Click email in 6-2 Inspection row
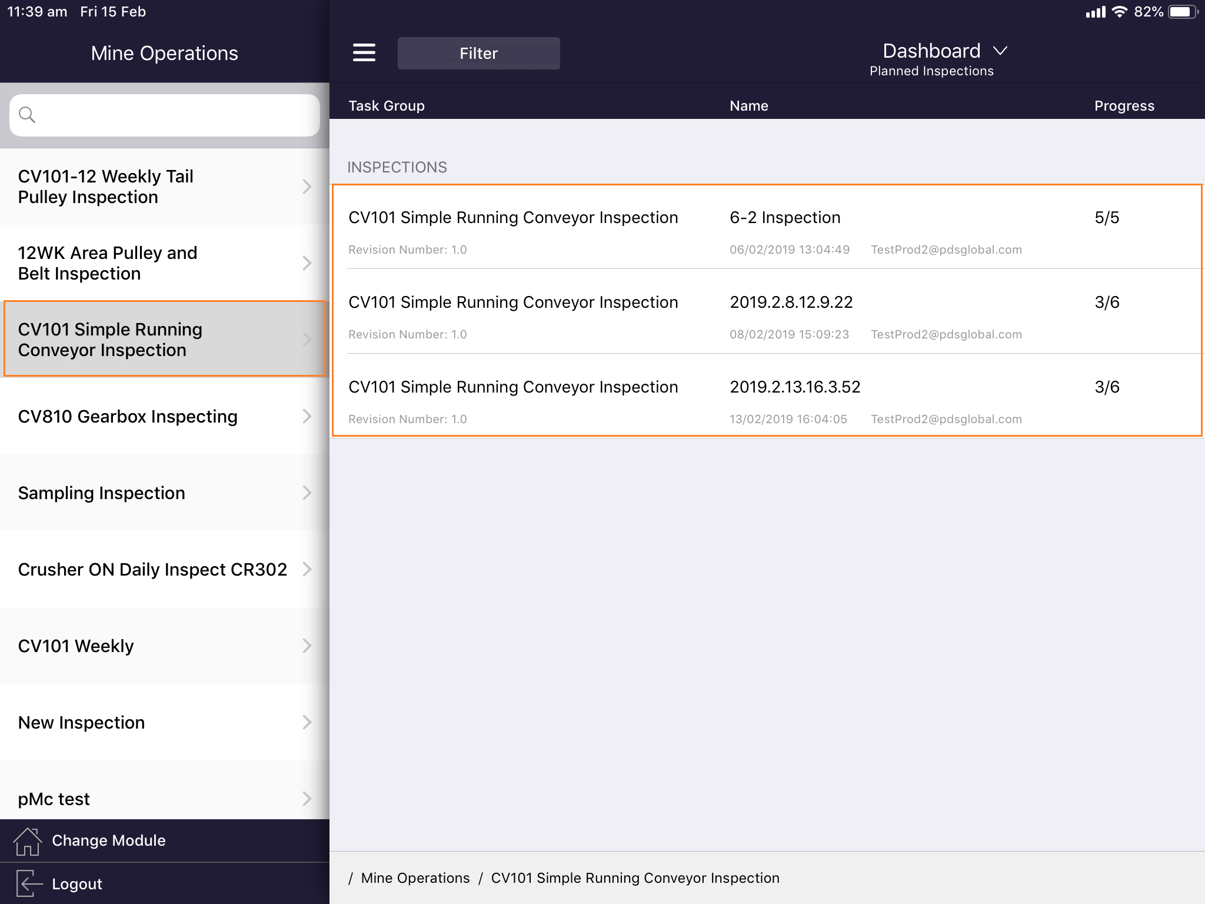Image resolution: width=1205 pixels, height=904 pixels. [x=946, y=250]
